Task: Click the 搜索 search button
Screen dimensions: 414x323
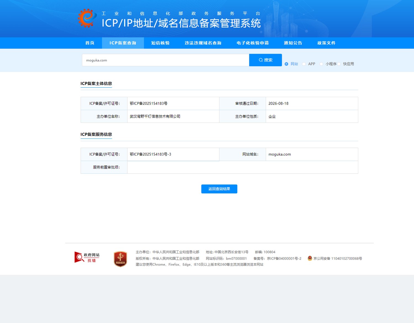Action: click(266, 60)
